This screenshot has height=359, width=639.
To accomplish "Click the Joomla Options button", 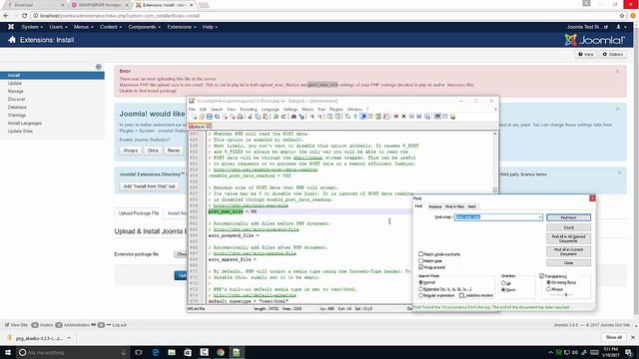I will (612, 54).
